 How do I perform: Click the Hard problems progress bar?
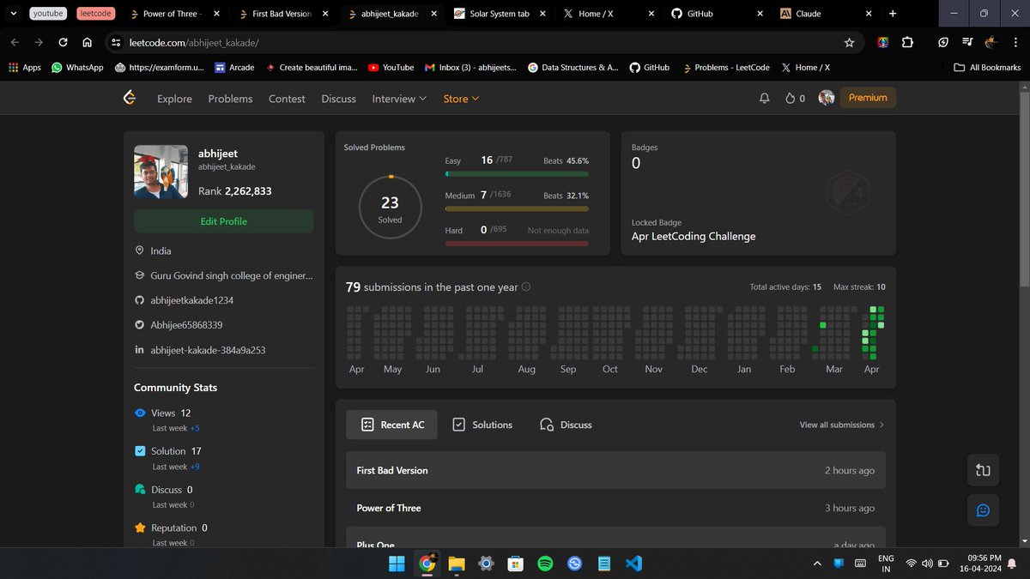[517, 244]
